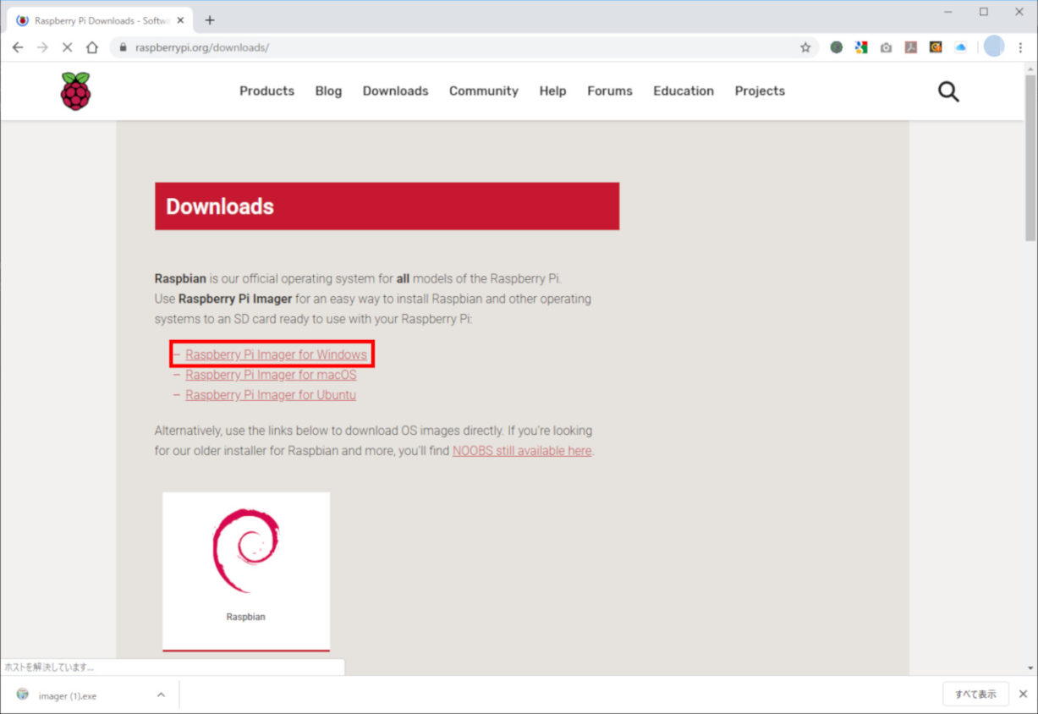Open Chrome's three-dot menu

(x=1021, y=47)
